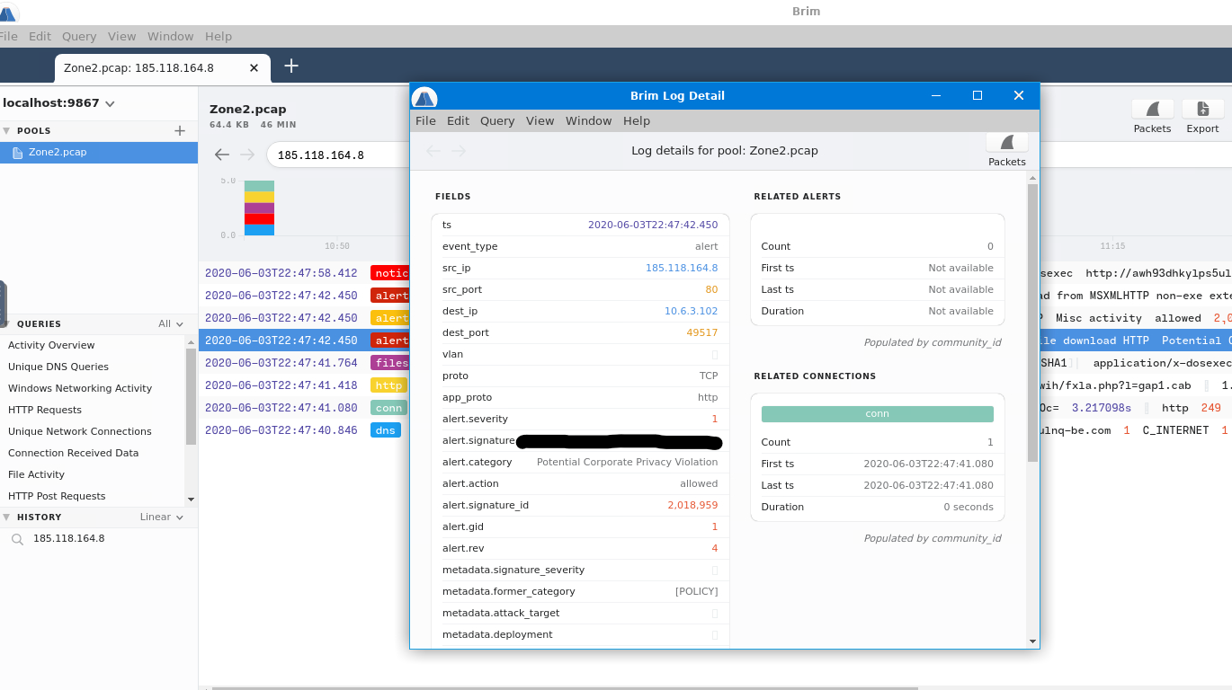Open Help menu in Log Detail window

pos(636,121)
